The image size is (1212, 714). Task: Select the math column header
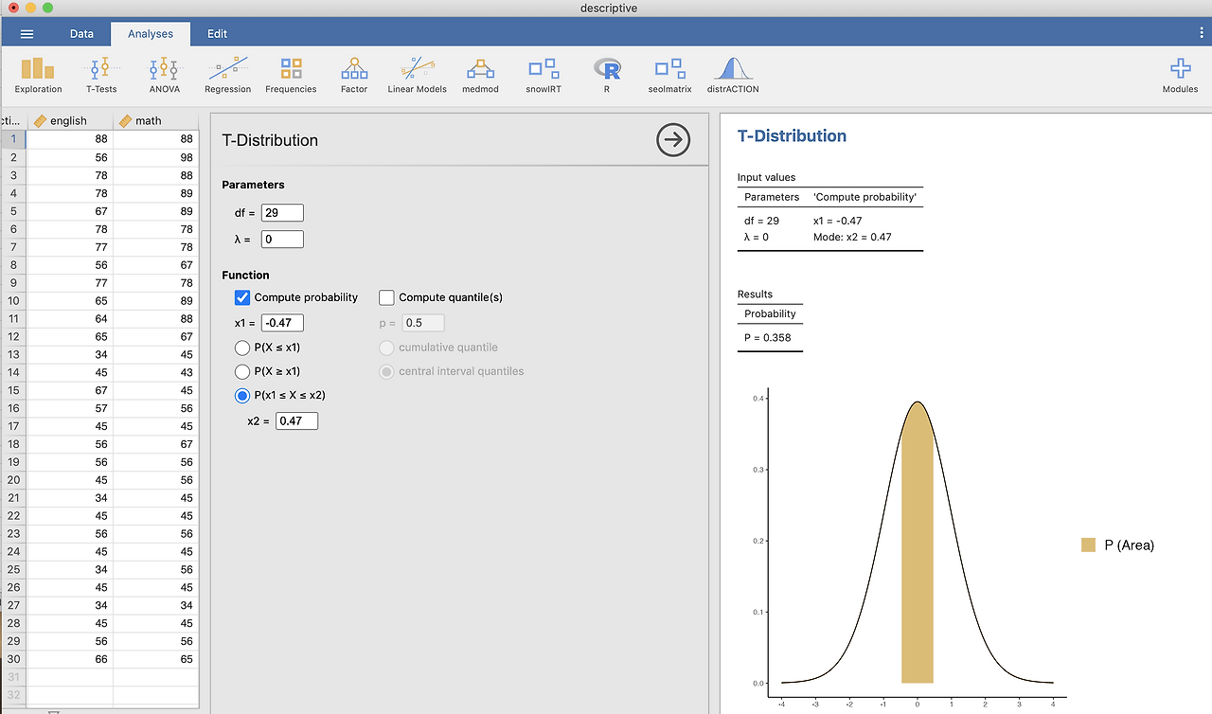click(156, 121)
